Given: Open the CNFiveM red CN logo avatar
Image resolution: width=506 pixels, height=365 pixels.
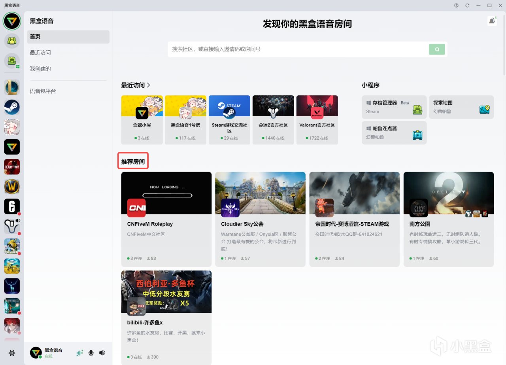Looking at the screenshot, I should coord(136,208).
